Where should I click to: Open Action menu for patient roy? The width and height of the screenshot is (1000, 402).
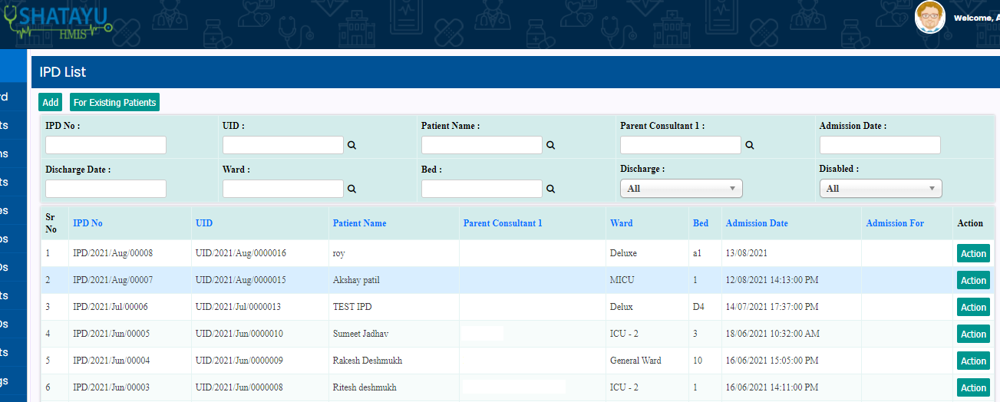pos(973,254)
